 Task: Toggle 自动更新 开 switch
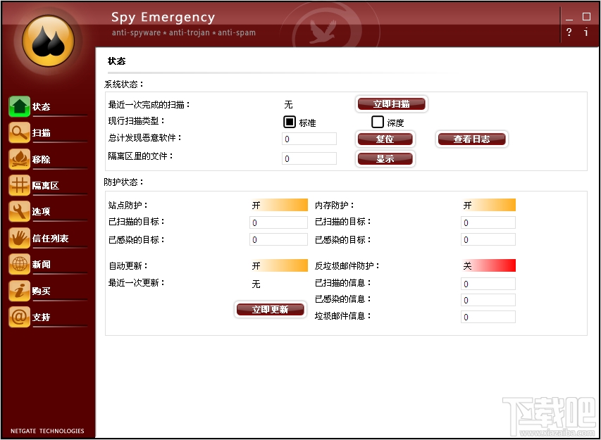[278, 265]
